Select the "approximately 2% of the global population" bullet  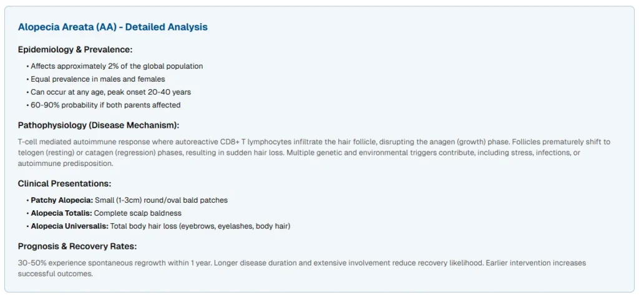(x=117, y=66)
